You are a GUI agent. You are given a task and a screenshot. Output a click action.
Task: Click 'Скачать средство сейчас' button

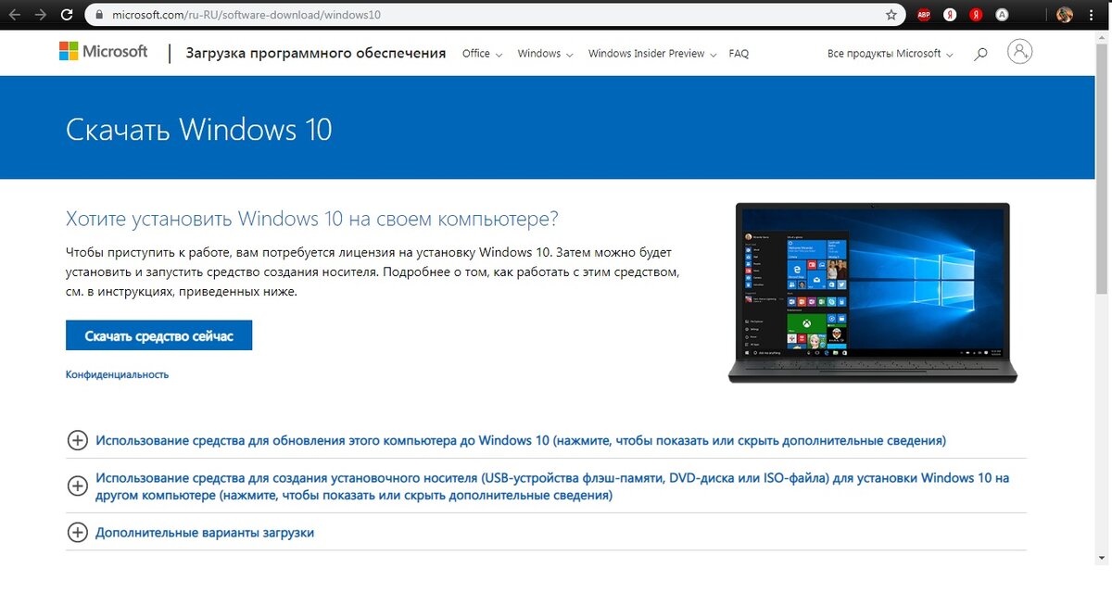tap(158, 336)
